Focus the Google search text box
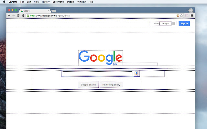207x129 pixels. (97, 74)
